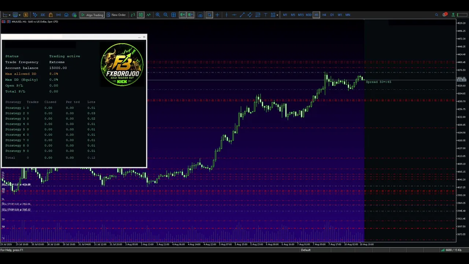Switch to M30 timeframe
This screenshot has width=469, height=264.
point(309,15)
